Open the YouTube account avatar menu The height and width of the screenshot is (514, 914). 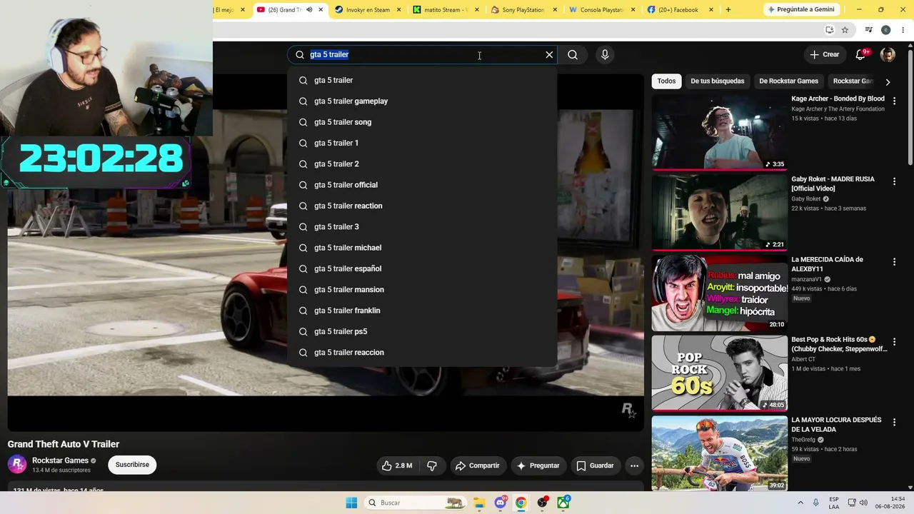click(x=888, y=55)
